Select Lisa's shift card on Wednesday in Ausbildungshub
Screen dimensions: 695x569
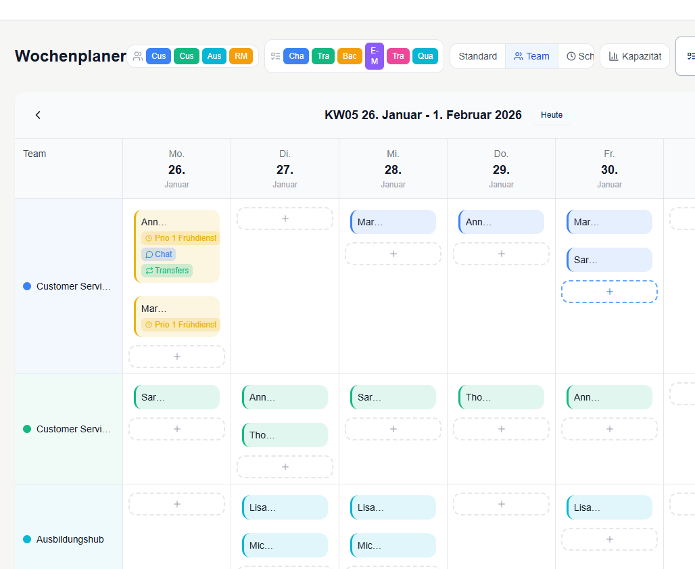(393, 507)
